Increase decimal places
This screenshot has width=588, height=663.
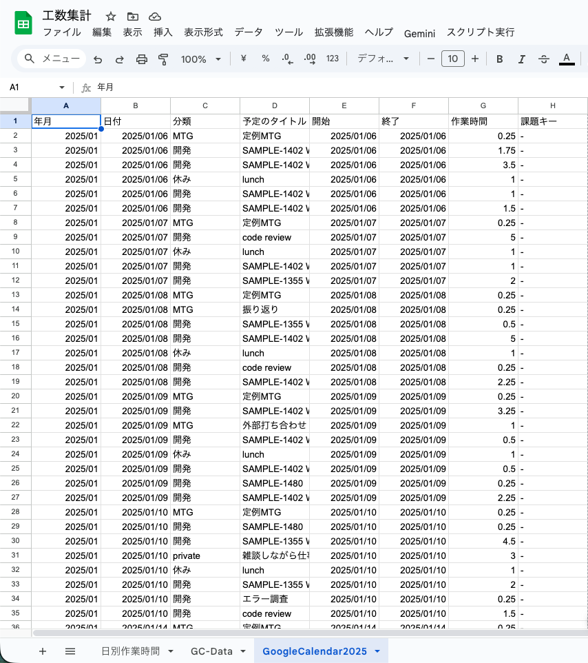pos(310,59)
